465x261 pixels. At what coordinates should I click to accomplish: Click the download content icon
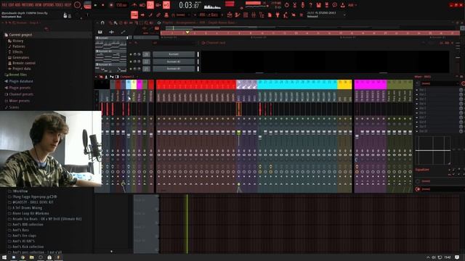point(342,5)
